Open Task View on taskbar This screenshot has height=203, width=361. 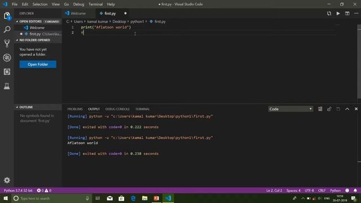click(x=98, y=198)
